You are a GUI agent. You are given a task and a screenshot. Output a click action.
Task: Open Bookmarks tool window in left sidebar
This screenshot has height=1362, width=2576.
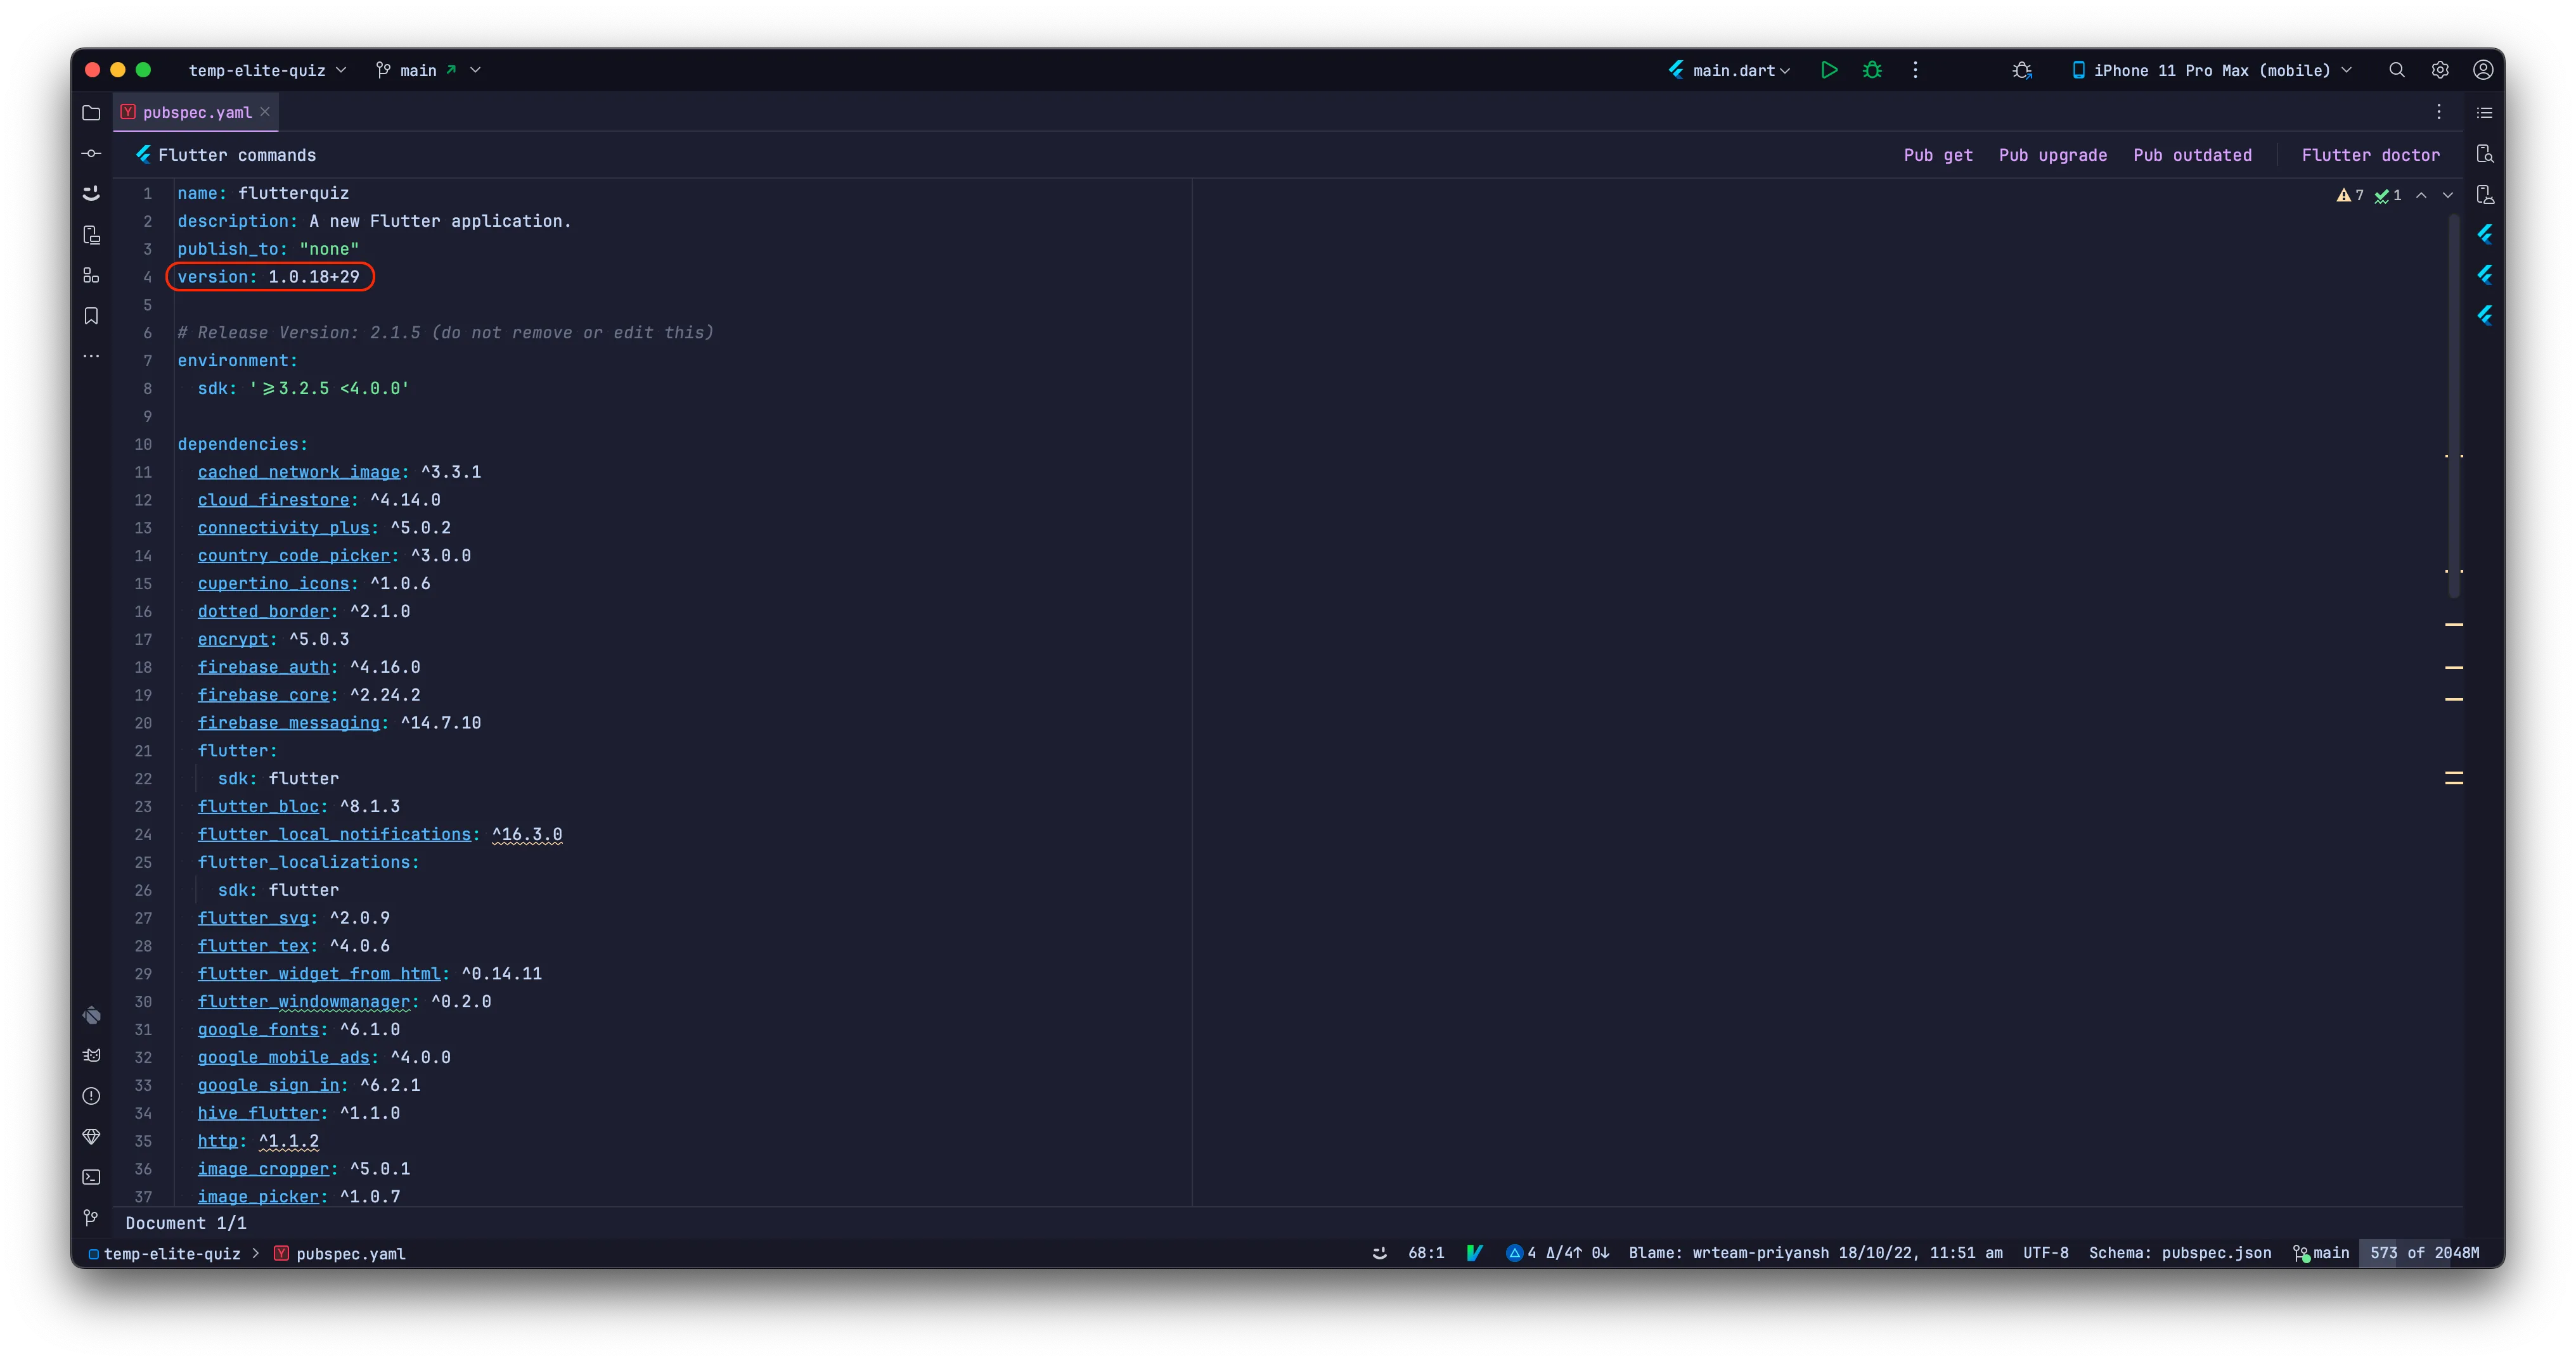click(91, 315)
